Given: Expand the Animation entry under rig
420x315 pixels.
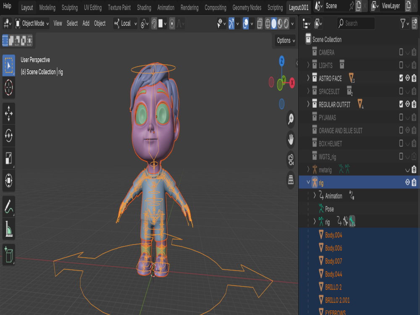Looking at the screenshot, I should pyautogui.click(x=315, y=196).
